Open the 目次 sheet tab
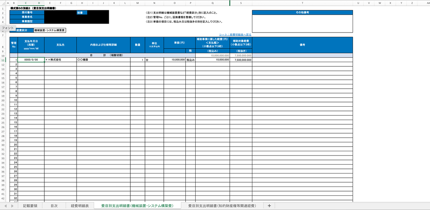The height and width of the screenshot is (210, 430). click(x=54, y=206)
